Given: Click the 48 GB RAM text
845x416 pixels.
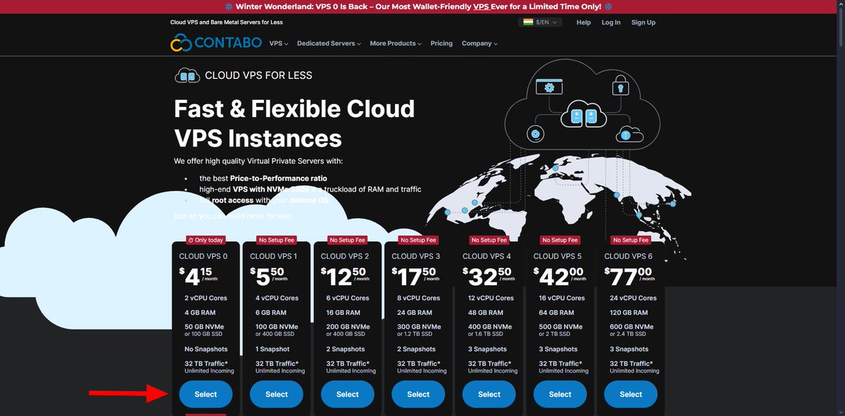Looking at the screenshot, I should pyautogui.click(x=486, y=313).
